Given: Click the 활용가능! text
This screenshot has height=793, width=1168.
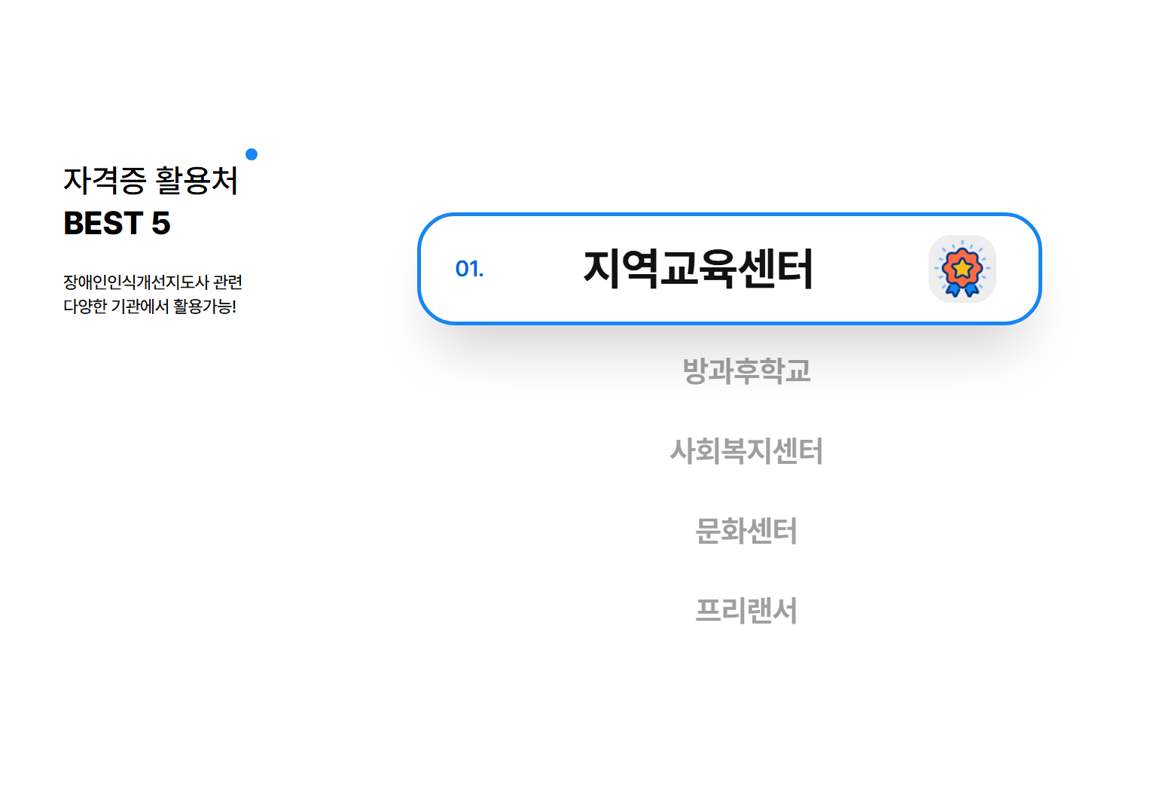Looking at the screenshot, I should click(205, 306).
